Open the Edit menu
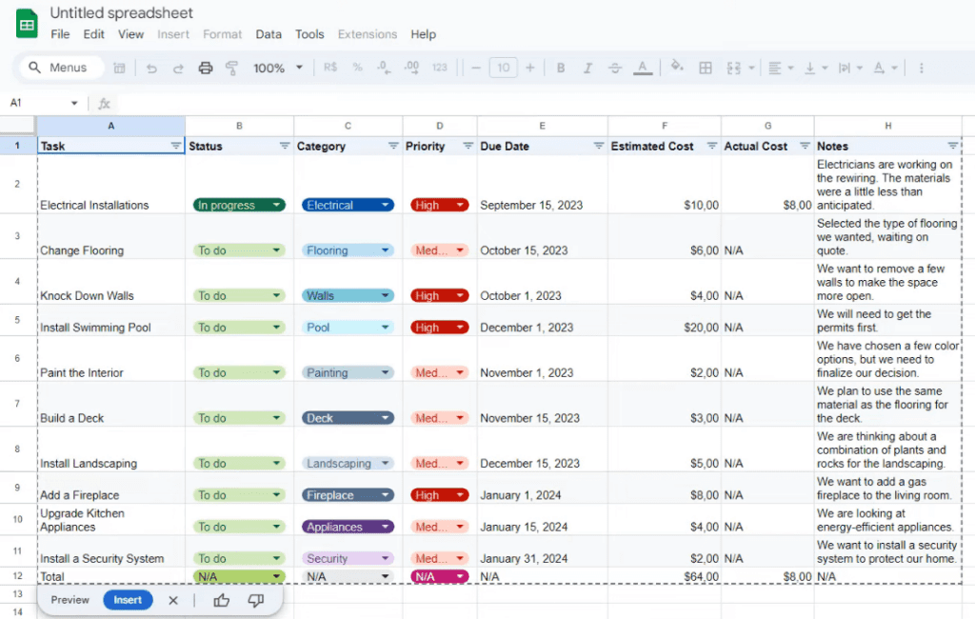 point(93,34)
